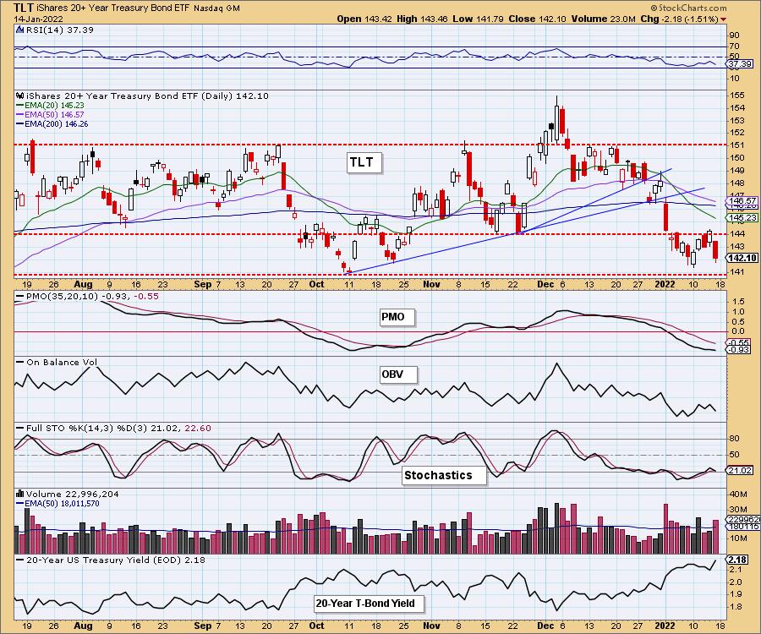Click the On Balance Vol legend label
Image resolution: width=761 pixels, height=634 pixels.
click(x=62, y=363)
